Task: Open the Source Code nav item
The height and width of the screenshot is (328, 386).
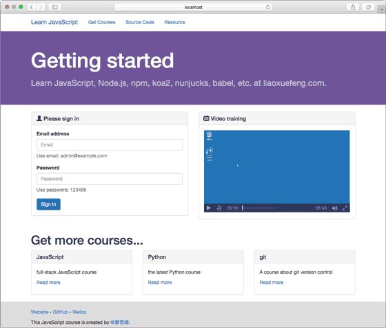Action: 140,22
